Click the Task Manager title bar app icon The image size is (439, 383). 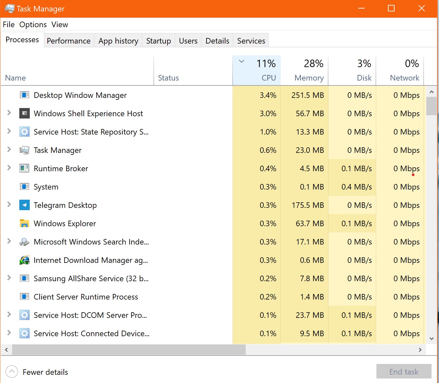10,9
